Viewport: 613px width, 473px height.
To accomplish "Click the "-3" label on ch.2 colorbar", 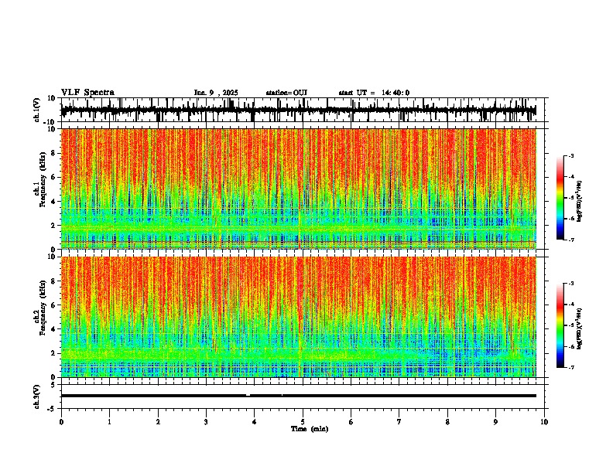I will pyautogui.click(x=571, y=284).
